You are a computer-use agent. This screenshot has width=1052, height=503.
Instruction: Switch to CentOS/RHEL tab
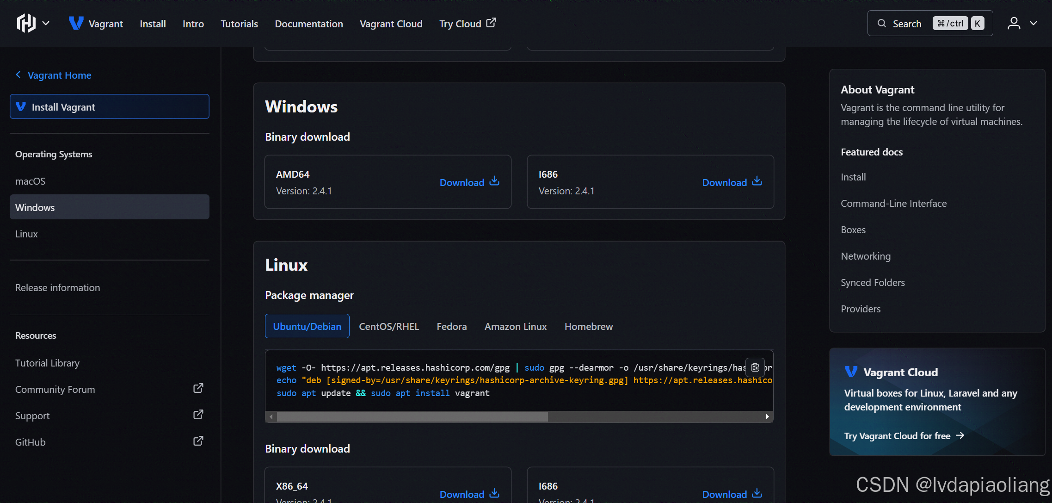pos(389,326)
